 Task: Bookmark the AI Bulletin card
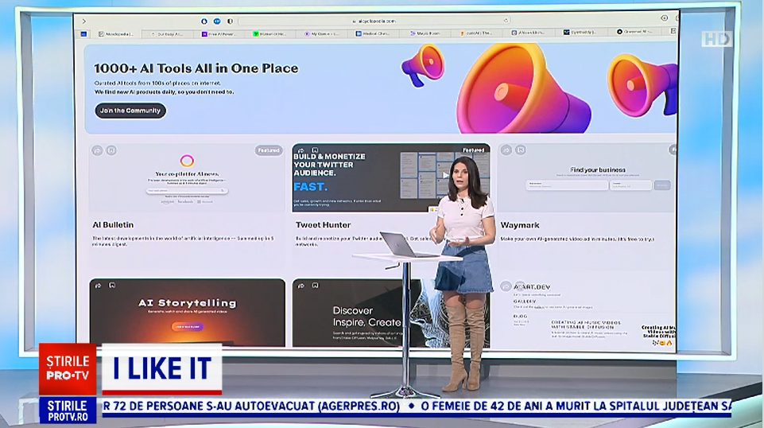(111, 150)
